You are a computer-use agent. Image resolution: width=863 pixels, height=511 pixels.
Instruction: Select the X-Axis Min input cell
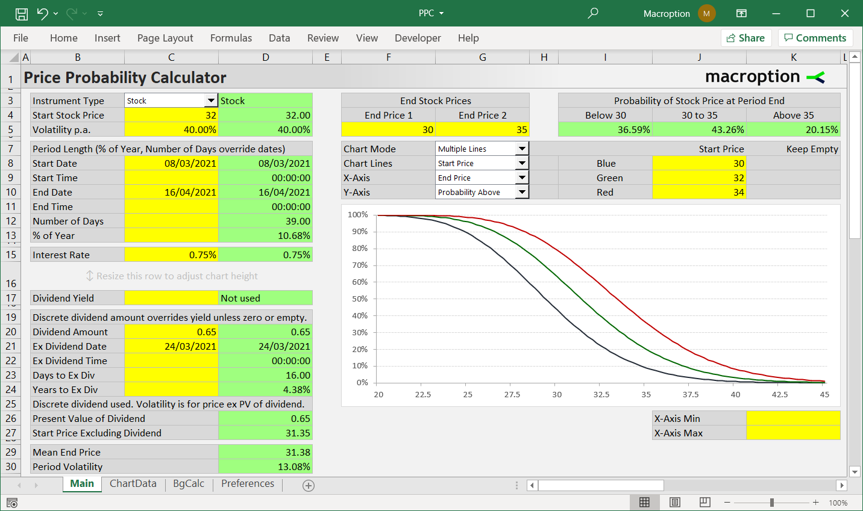(x=793, y=418)
